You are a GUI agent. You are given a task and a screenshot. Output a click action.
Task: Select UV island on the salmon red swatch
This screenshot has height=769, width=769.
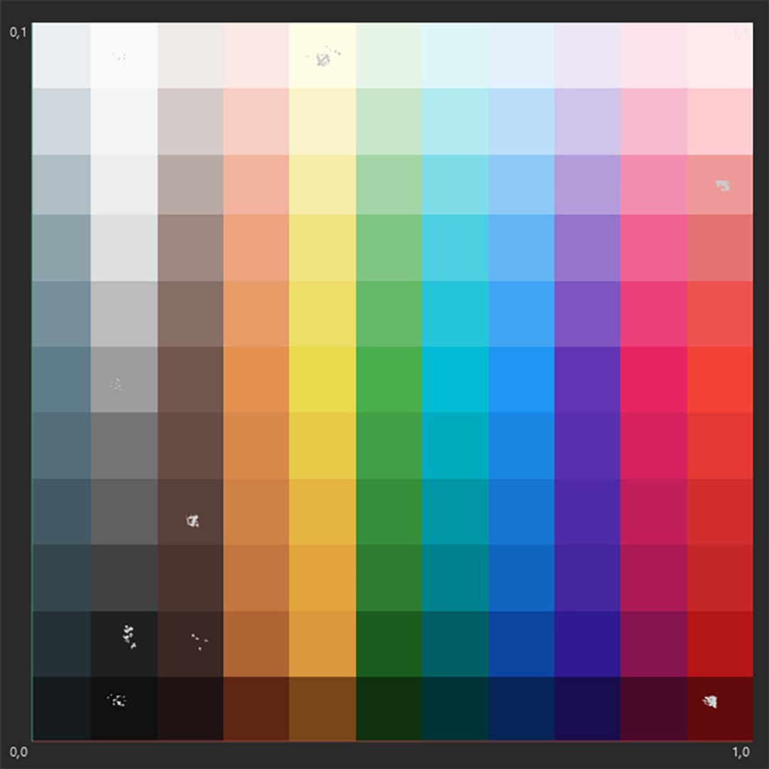coord(723,185)
